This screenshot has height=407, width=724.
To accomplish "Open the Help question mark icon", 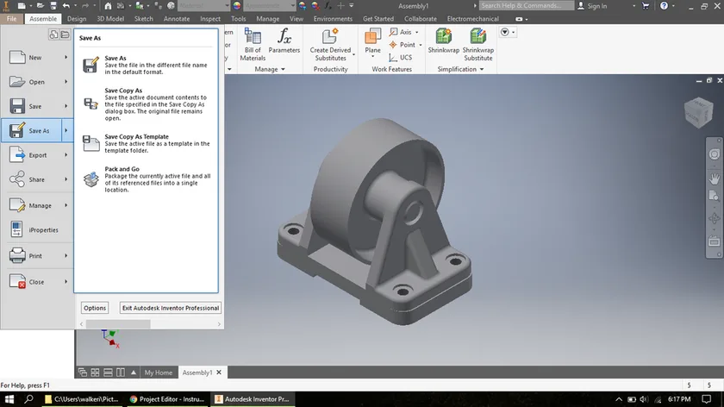I will 664,6.
